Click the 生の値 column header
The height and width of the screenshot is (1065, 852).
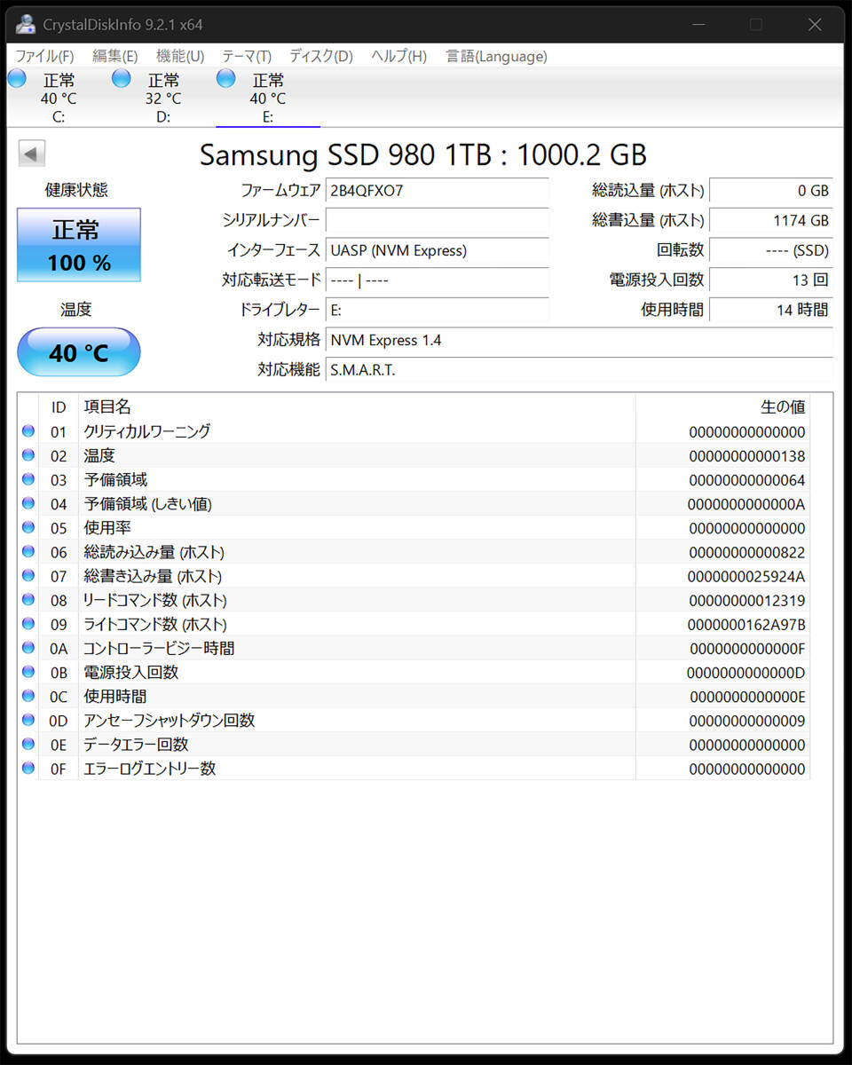[722, 407]
